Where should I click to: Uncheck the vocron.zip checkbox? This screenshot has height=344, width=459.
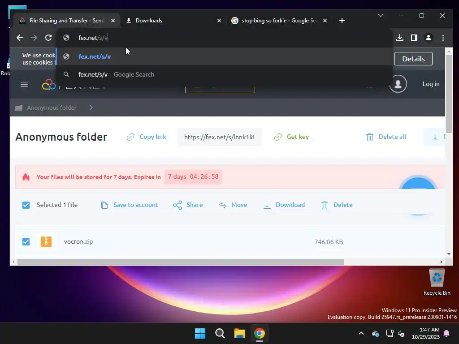coord(26,242)
